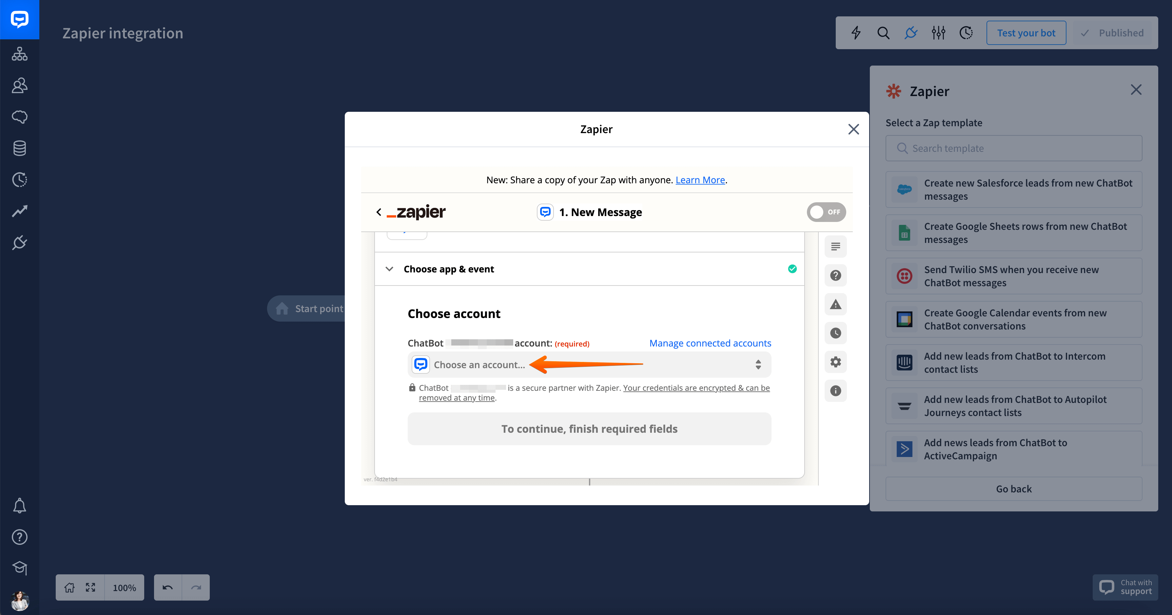
Task: Click To continue, finish required fields button
Action: coord(589,429)
